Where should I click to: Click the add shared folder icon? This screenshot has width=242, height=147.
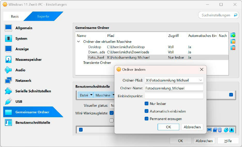pyautogui.click(x=233, y=35)
